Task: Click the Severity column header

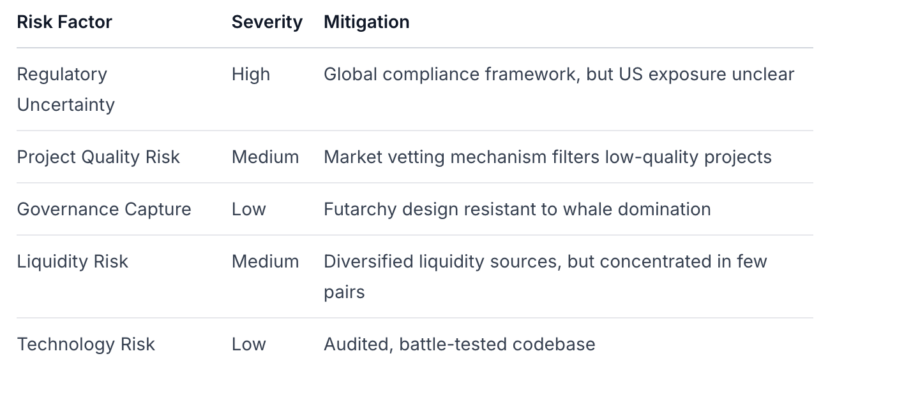Action: pos(267,22)
